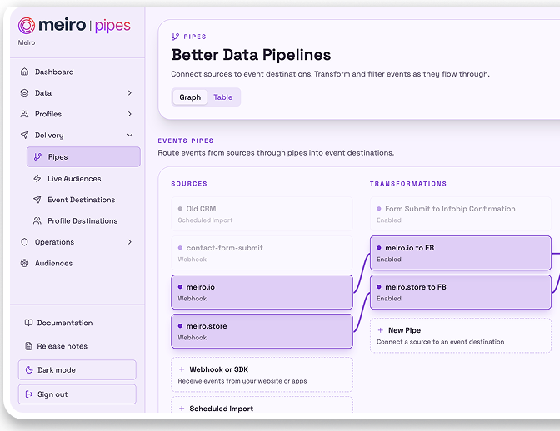Click the plus icon for Webhook or SDK

coord(182,369)
